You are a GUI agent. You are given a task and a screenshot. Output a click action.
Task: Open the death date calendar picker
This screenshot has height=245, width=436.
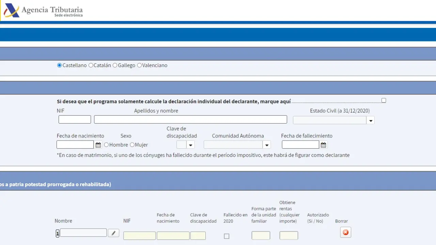coord(323,145)
